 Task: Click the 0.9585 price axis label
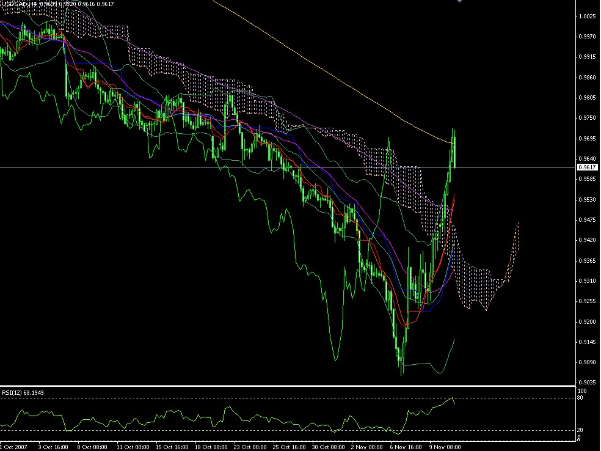[x=587, y=179]
